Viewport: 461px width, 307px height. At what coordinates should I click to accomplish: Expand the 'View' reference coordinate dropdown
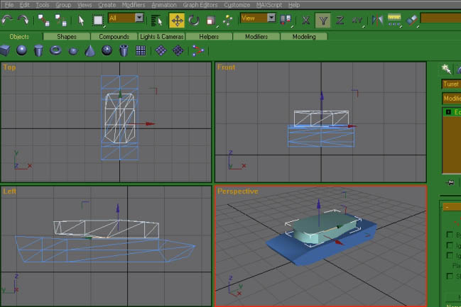(x=271, y=18)
